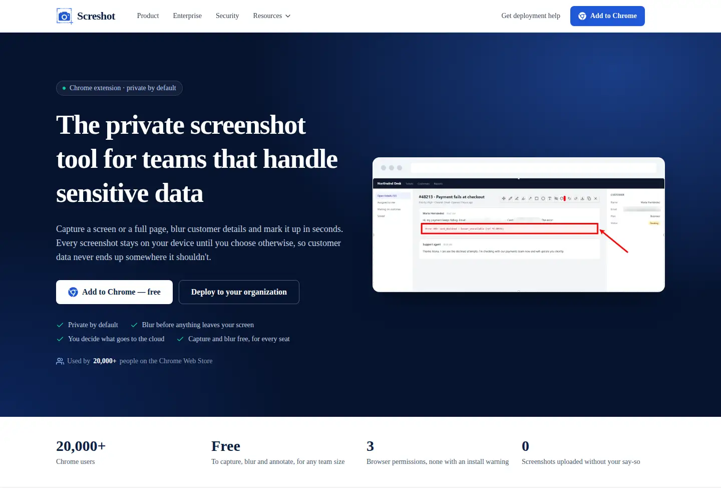721x501 pixels.
Task: Click the header Add to Chrome button
Action: [607, 16]
